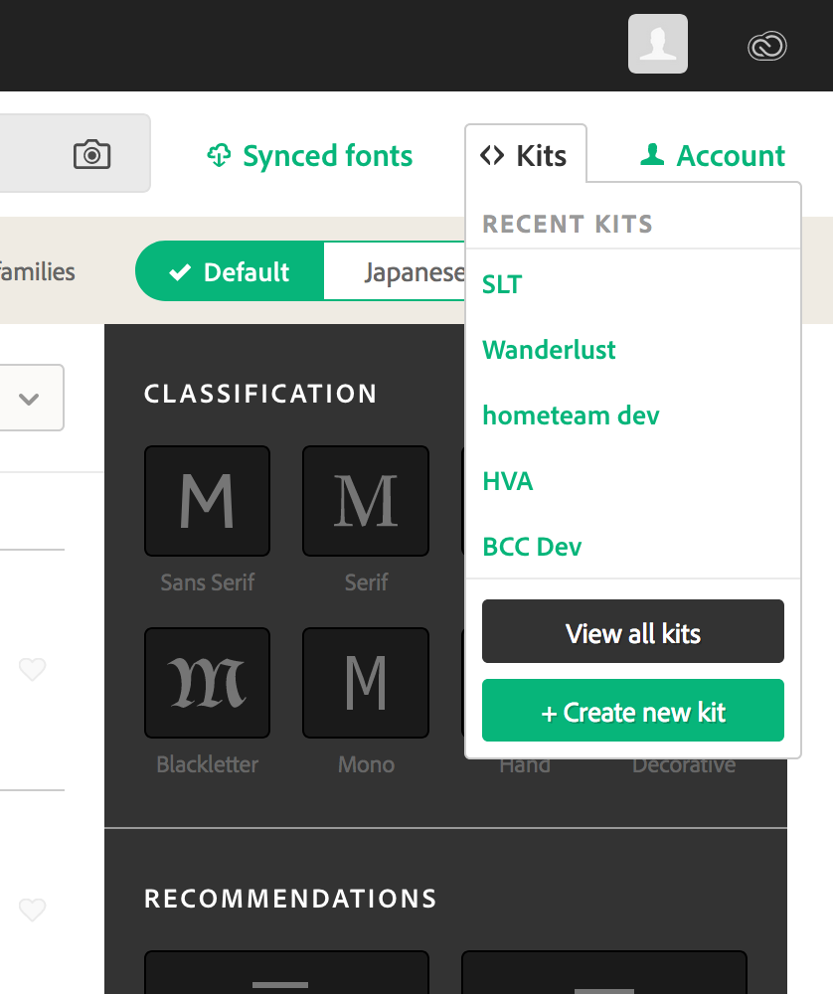Favorite the upper heart icon
The height and width of the screenshot is (994, 833).
[33, 669]
